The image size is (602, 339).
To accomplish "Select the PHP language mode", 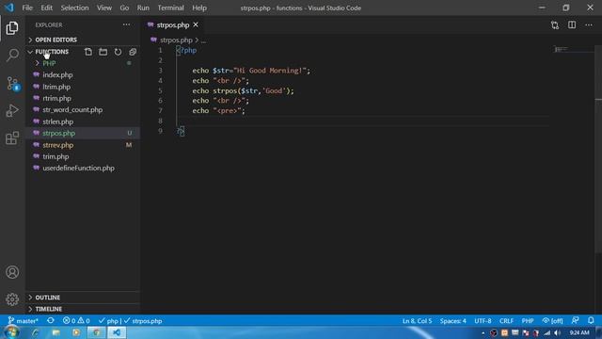I will pos(528,320).
